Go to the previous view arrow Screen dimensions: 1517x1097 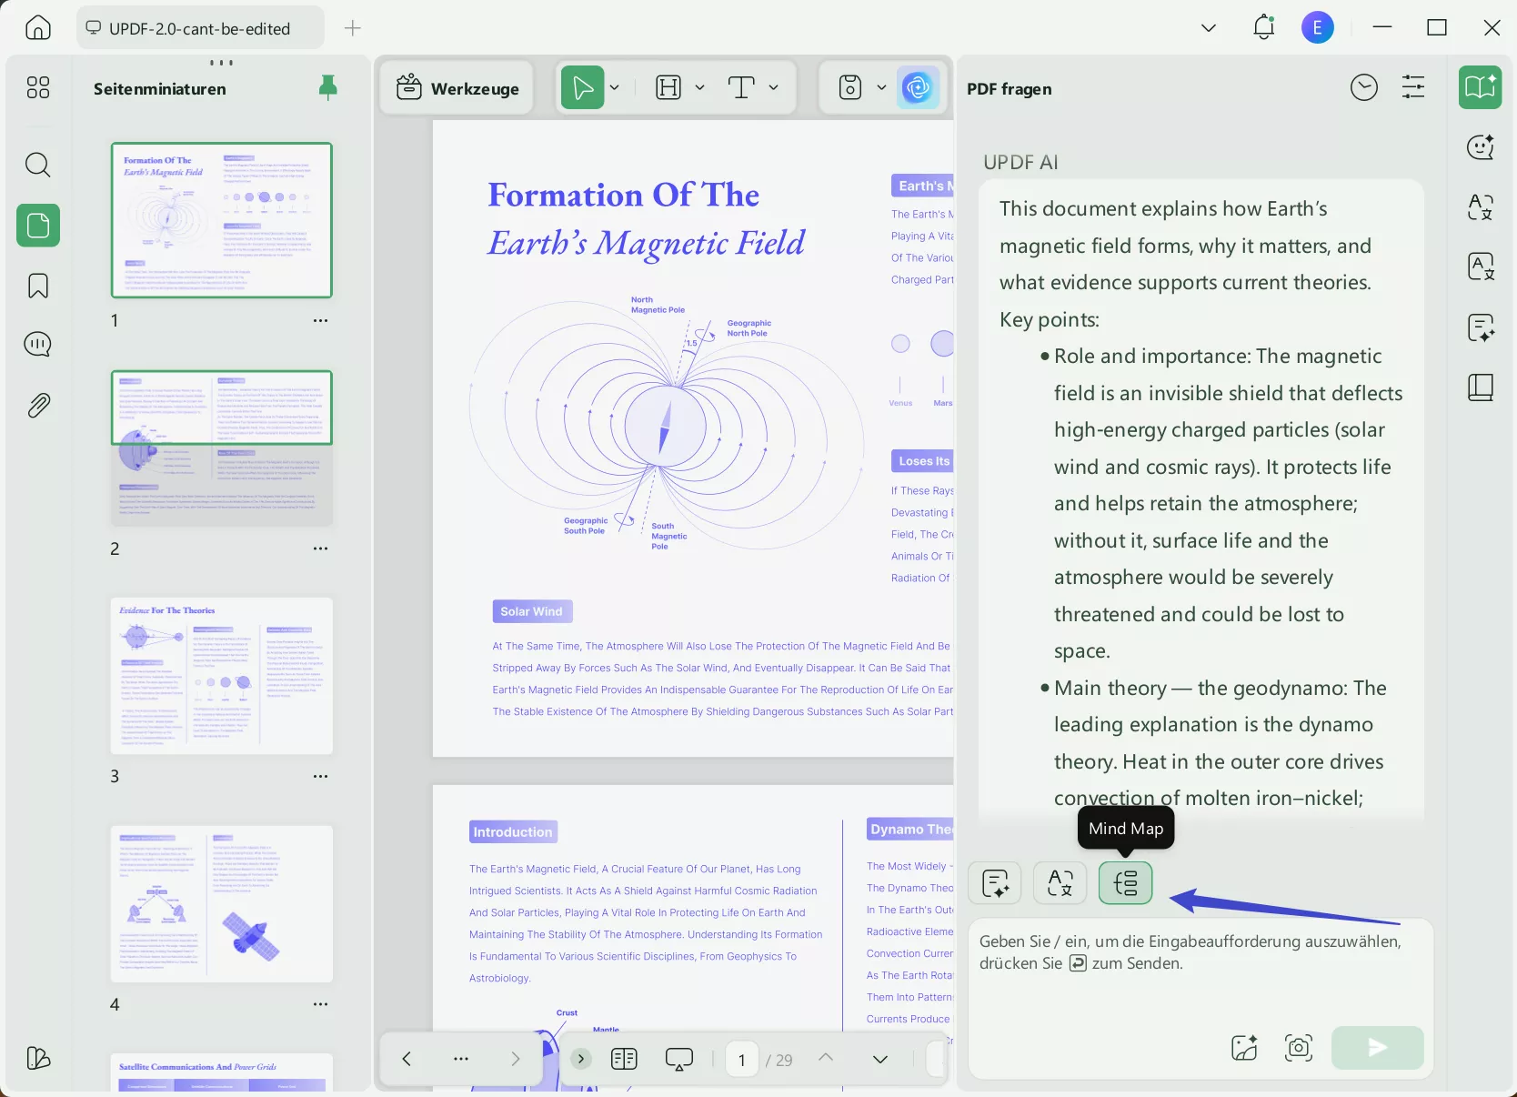point(407,1059)
